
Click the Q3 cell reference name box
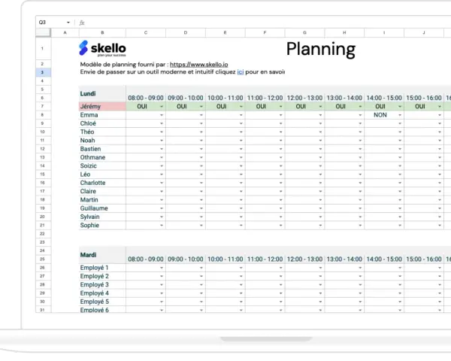pyautogui.click(x=42, y=23)
